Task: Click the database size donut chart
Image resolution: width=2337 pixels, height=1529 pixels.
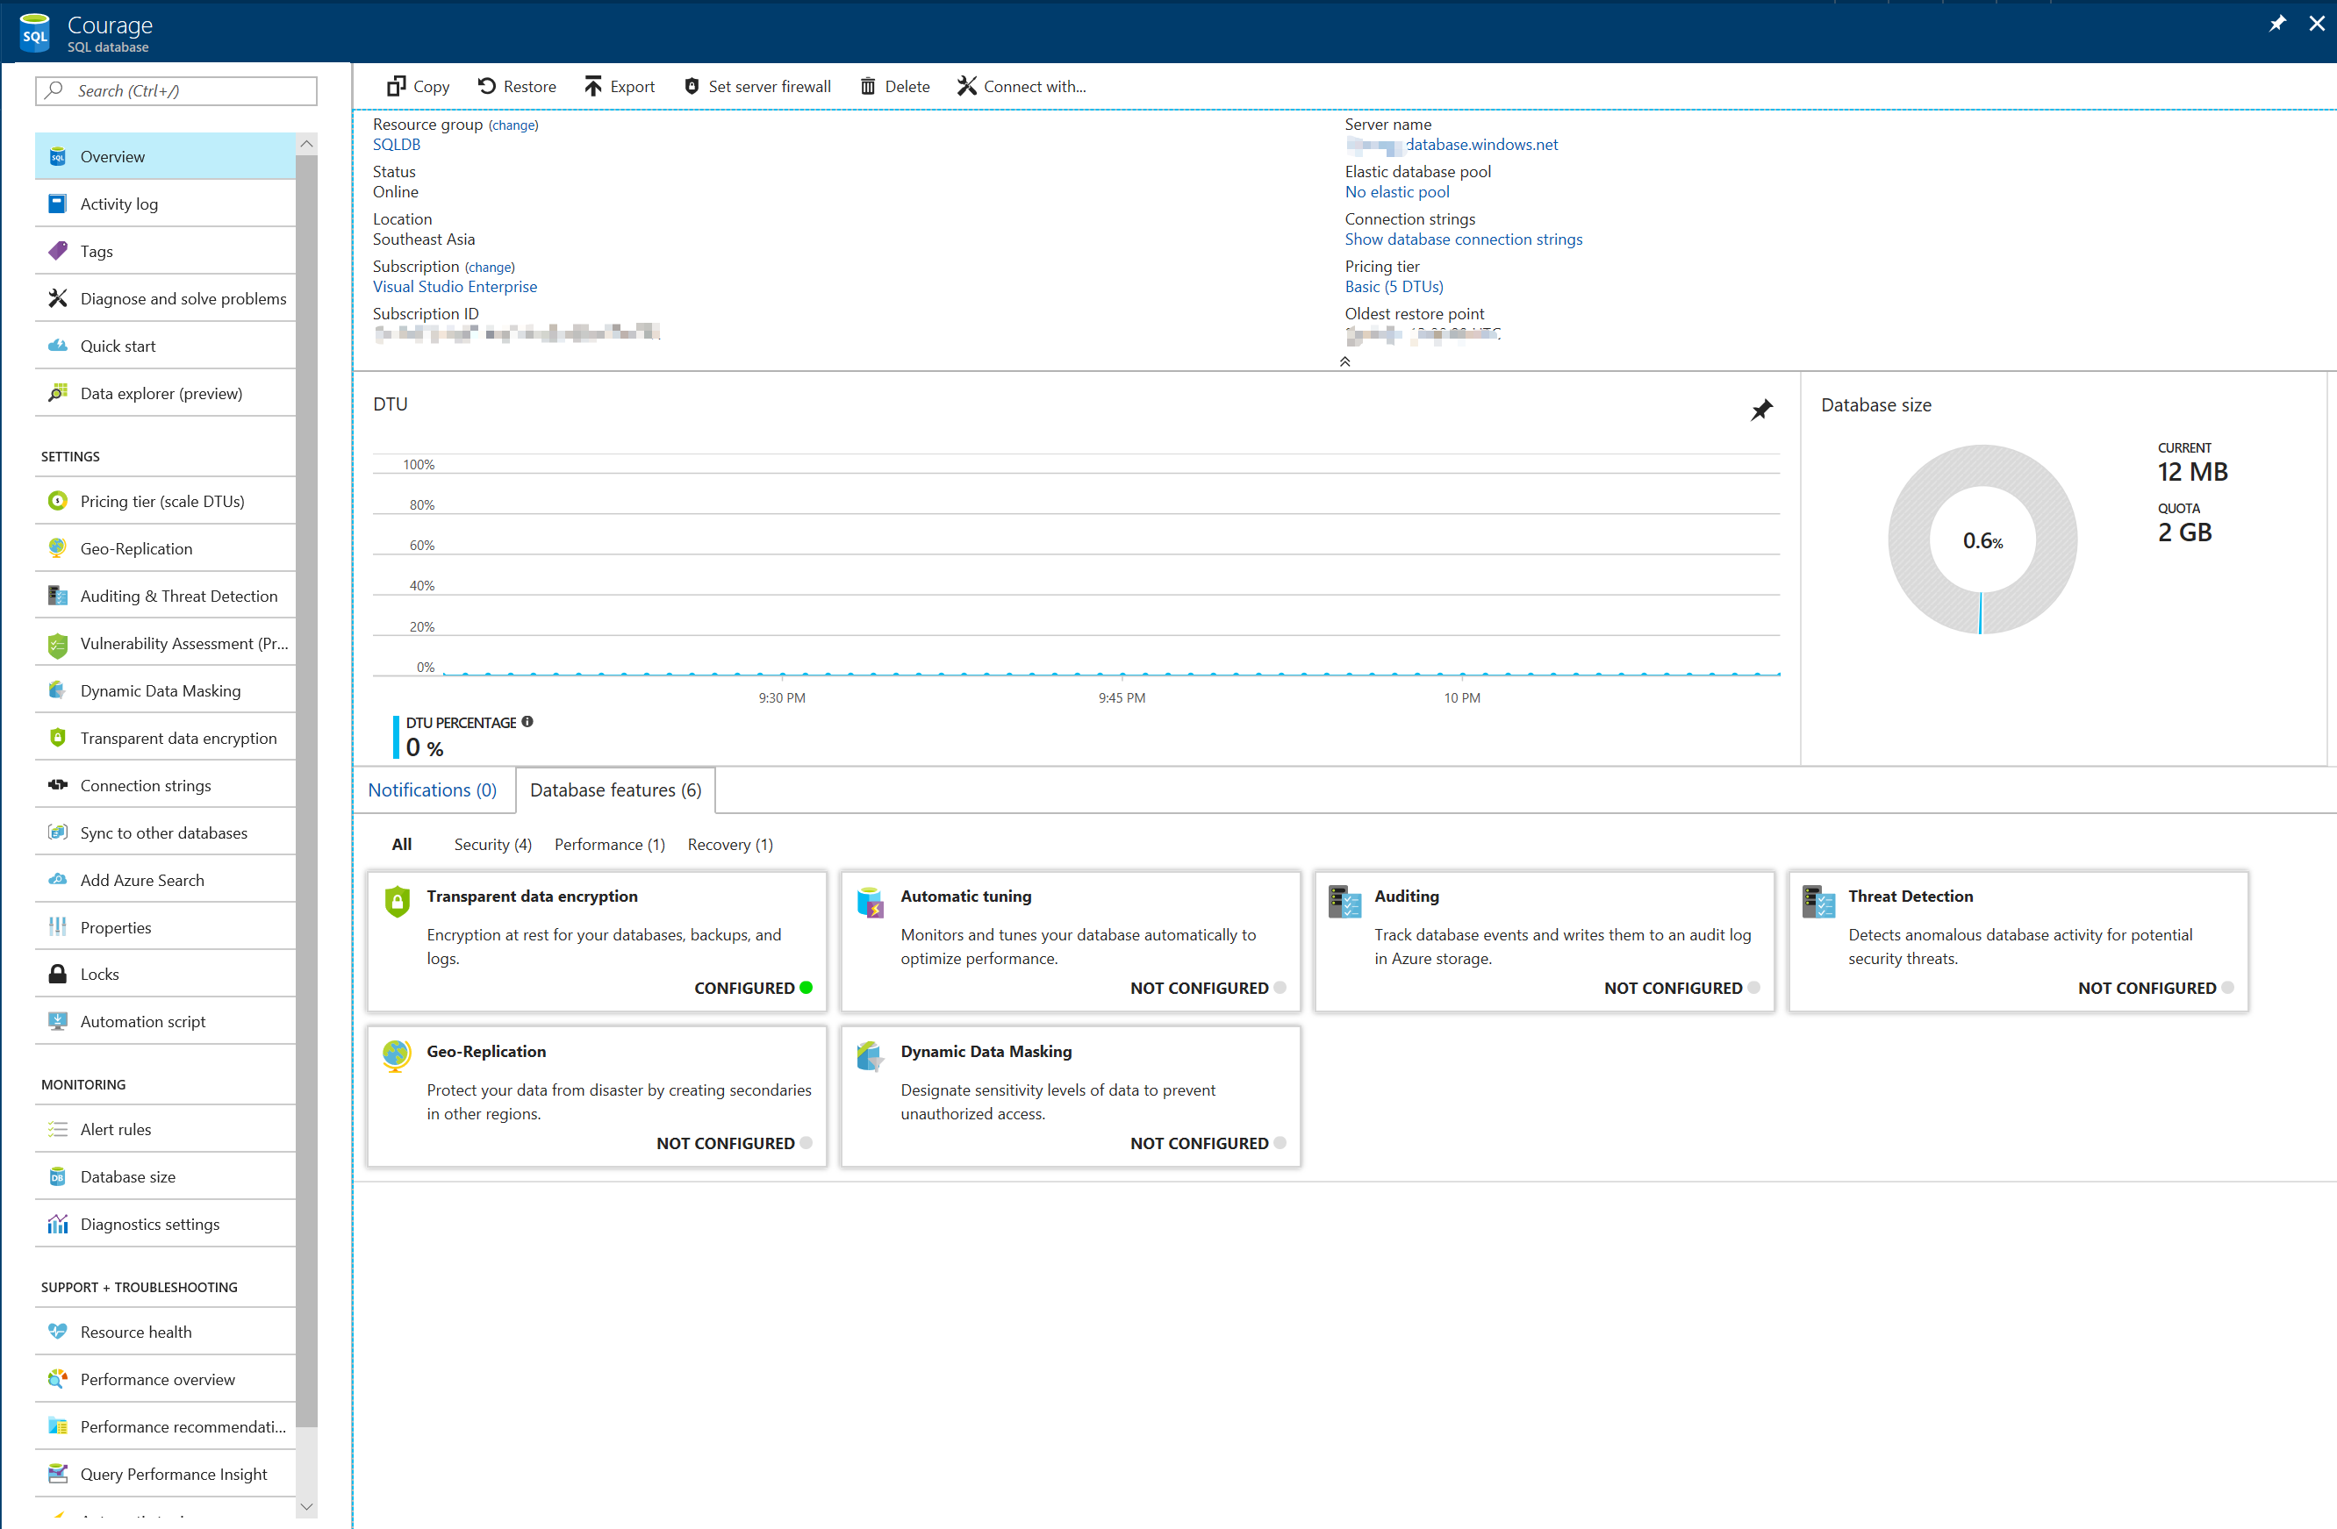Action: (x=1982, y=539)
